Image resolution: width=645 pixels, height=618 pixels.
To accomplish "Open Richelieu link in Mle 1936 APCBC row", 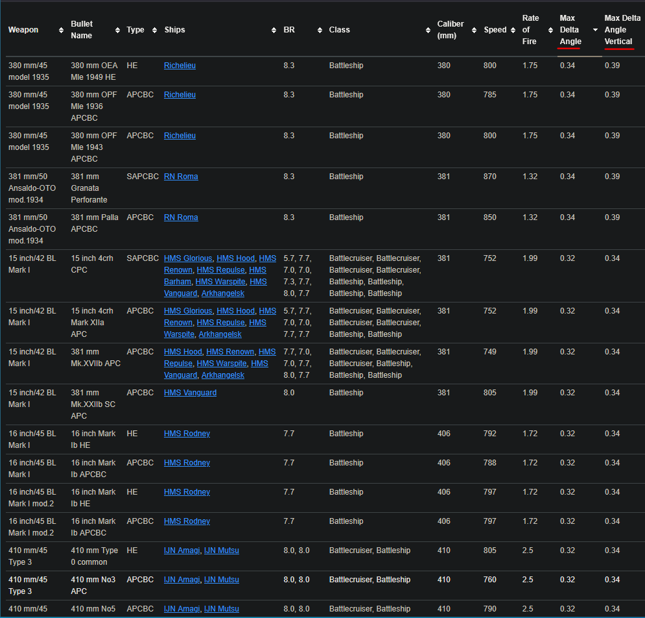I will pos(180,95).
